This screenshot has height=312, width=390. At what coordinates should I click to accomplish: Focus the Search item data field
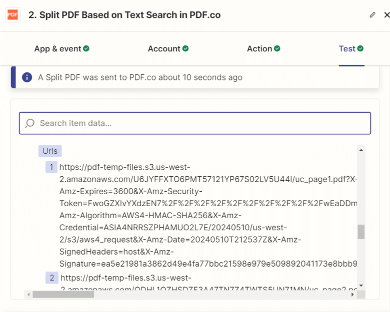(200, 123)
